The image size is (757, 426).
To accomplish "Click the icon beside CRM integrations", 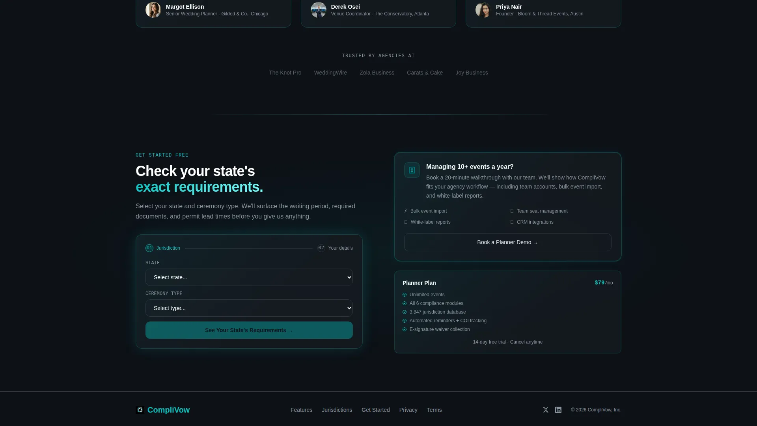I will tap(512, 222).
